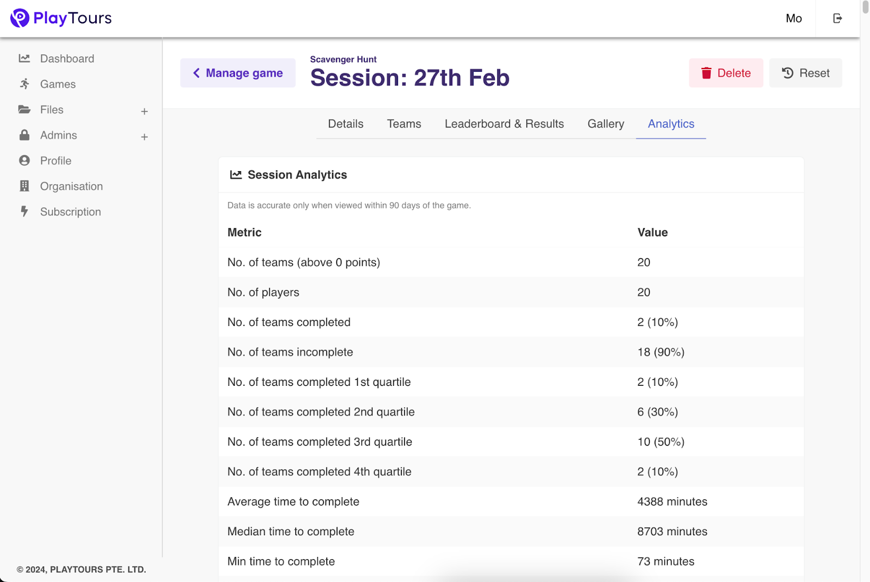Open Leaderboard & Results tab
Image resolution: width=870 pixels, height=582 pixels.
tap(504, 124)
